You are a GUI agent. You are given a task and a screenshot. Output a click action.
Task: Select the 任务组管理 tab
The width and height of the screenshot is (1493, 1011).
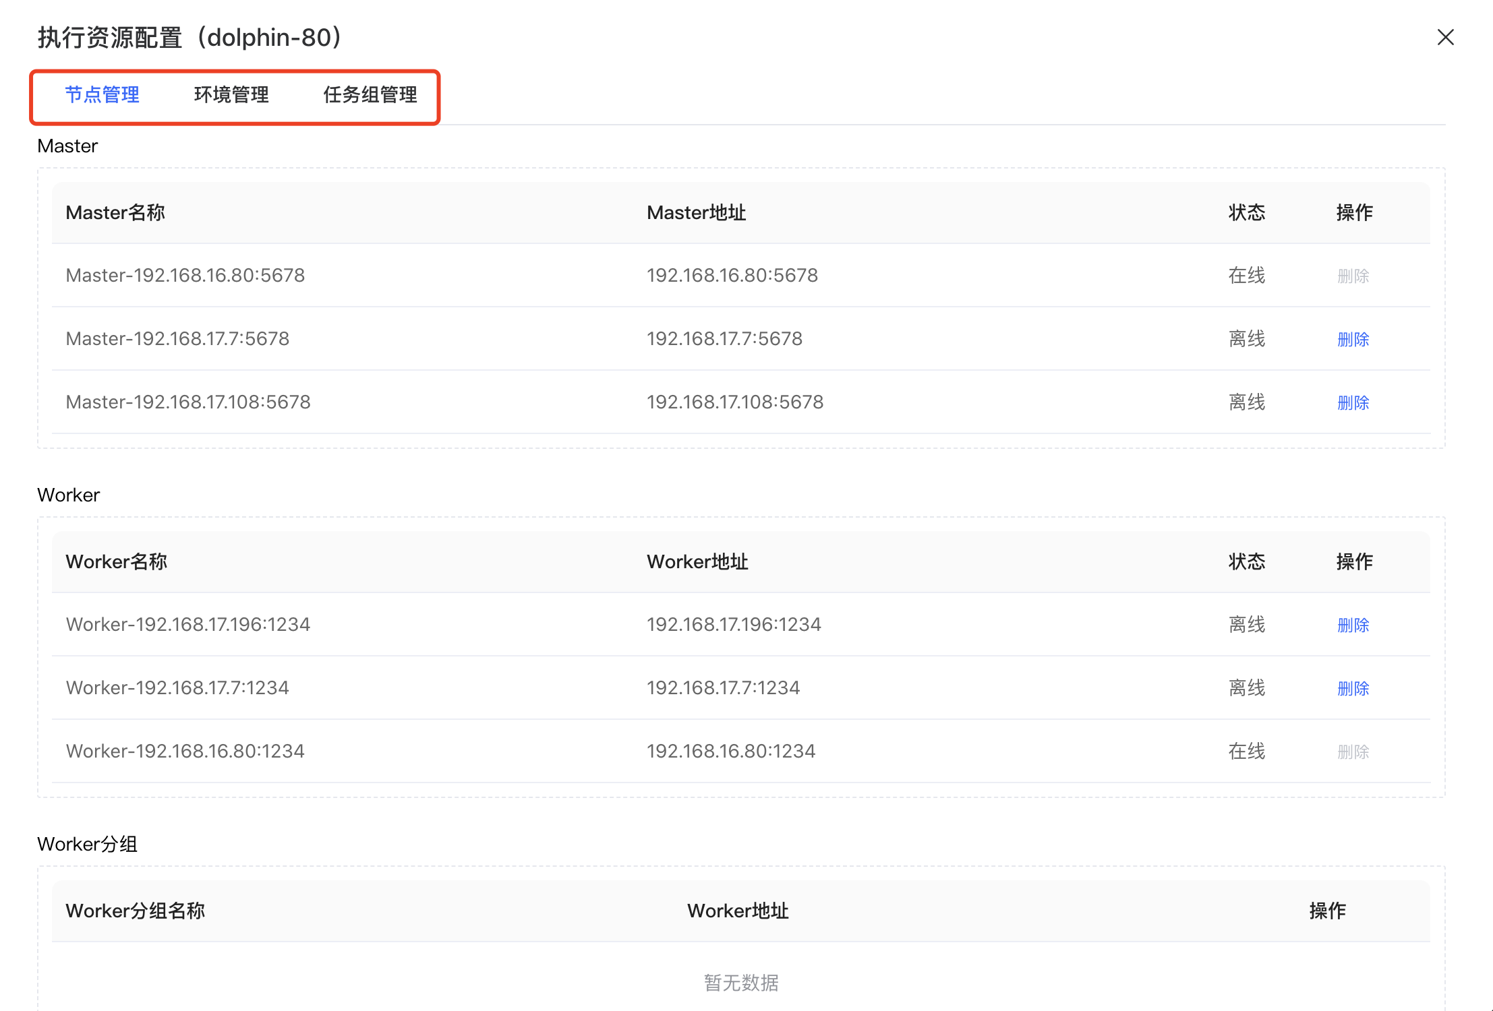(x=370, y=94)
